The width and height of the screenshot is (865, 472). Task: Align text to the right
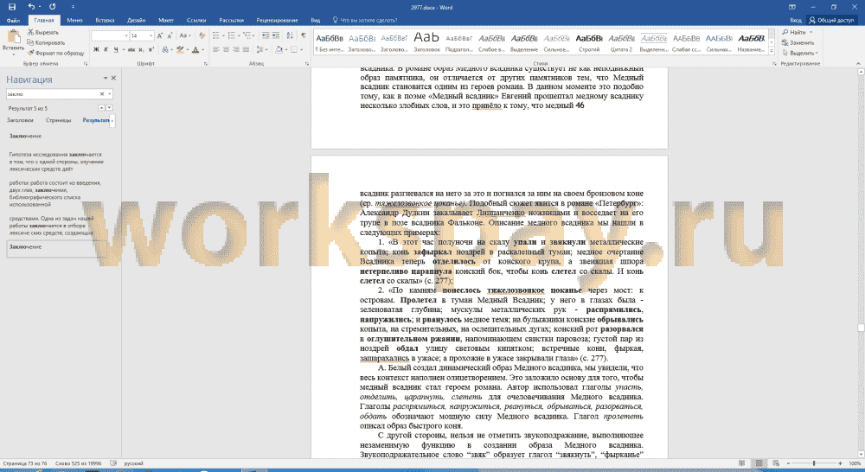click(x=236, y=49)
